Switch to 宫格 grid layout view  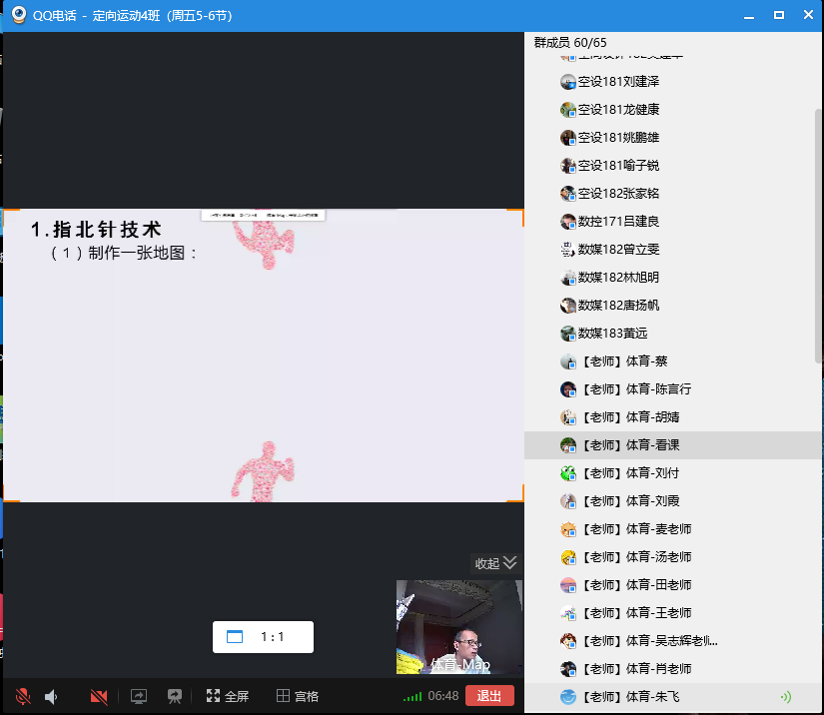coord(298,696)
